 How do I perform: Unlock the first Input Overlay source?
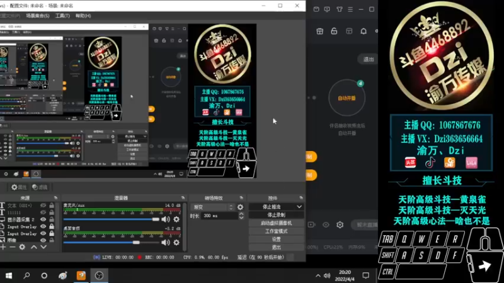52,226
